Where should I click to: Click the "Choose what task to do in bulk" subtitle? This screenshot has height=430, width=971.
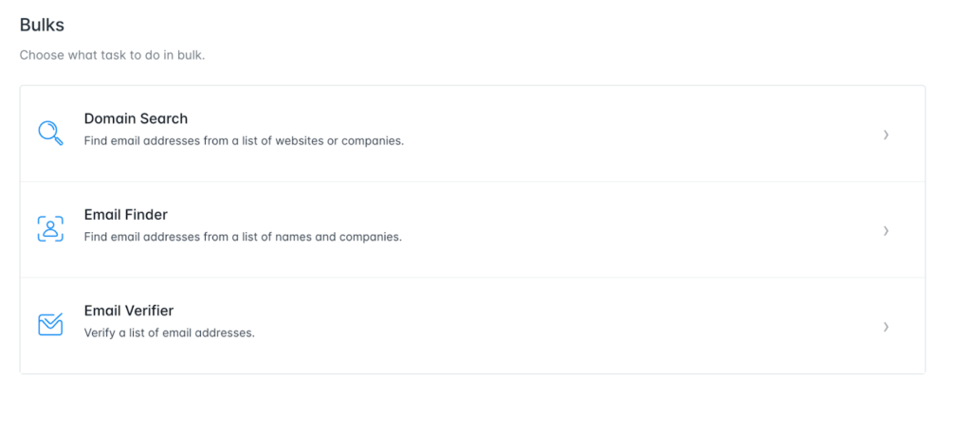112,55
